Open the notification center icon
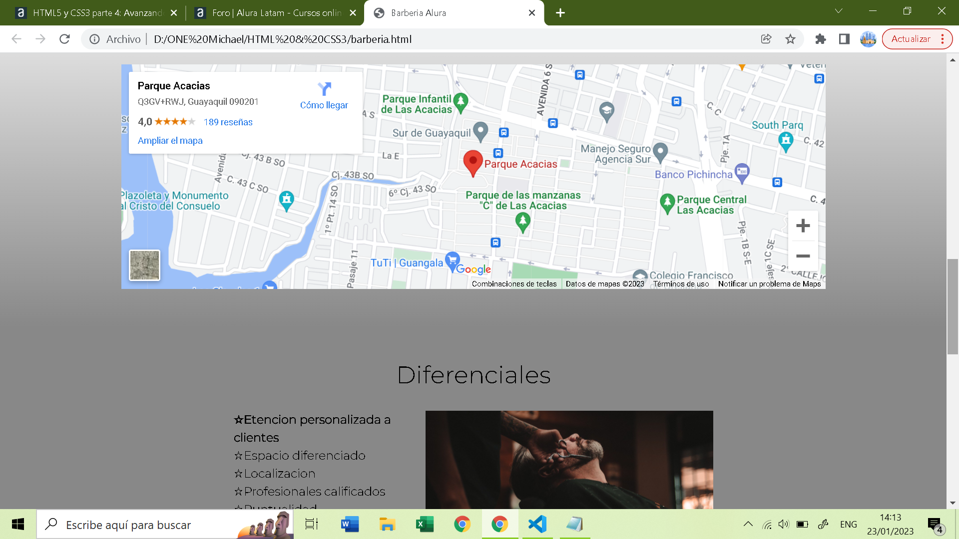The height and width of the screenshot is (539, 959). click(x=936, y=525)
